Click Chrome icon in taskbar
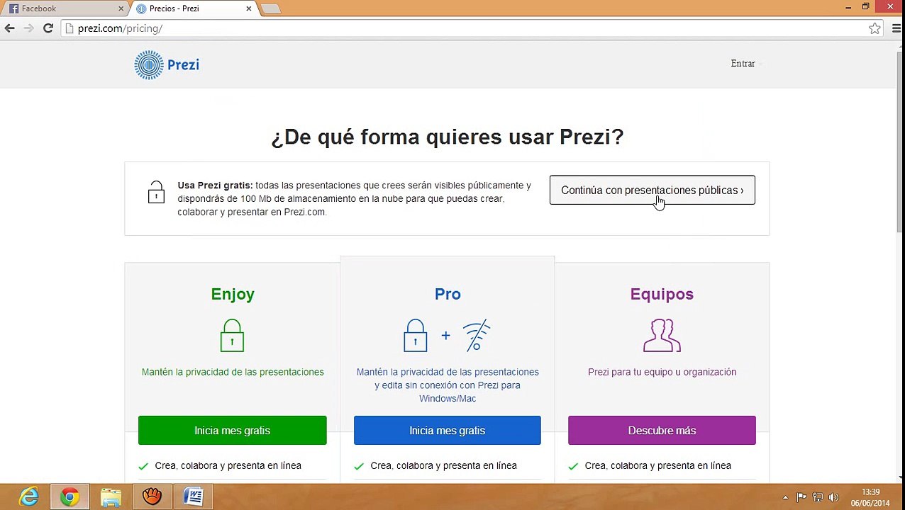905x510 pixels. [70, 497]
